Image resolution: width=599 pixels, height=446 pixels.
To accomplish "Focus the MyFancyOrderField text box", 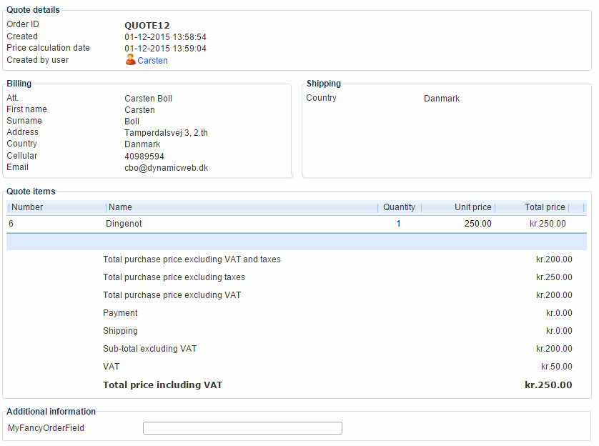I will [242, 428].
